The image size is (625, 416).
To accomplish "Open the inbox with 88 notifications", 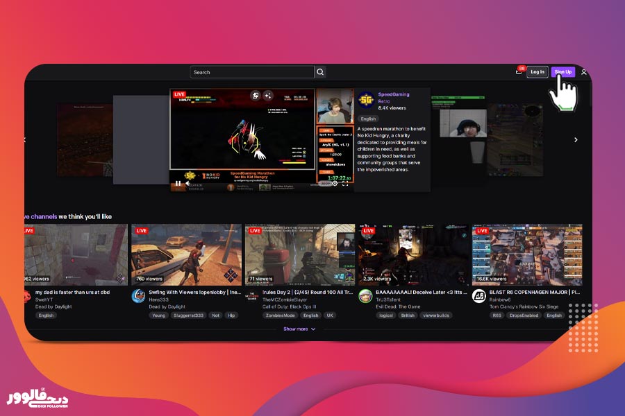I will tap(519, 71).
